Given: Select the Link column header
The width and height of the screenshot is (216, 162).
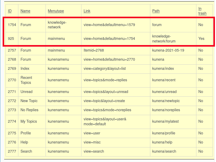Looking at the screenshot, I should point(87,11).
